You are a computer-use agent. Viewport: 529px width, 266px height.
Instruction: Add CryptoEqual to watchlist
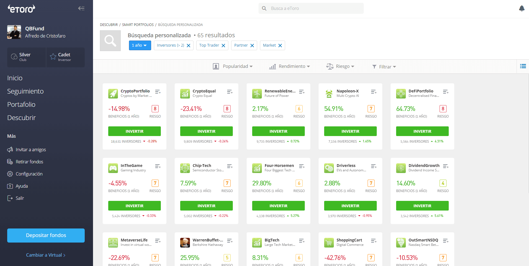click(x=230, y=92)
